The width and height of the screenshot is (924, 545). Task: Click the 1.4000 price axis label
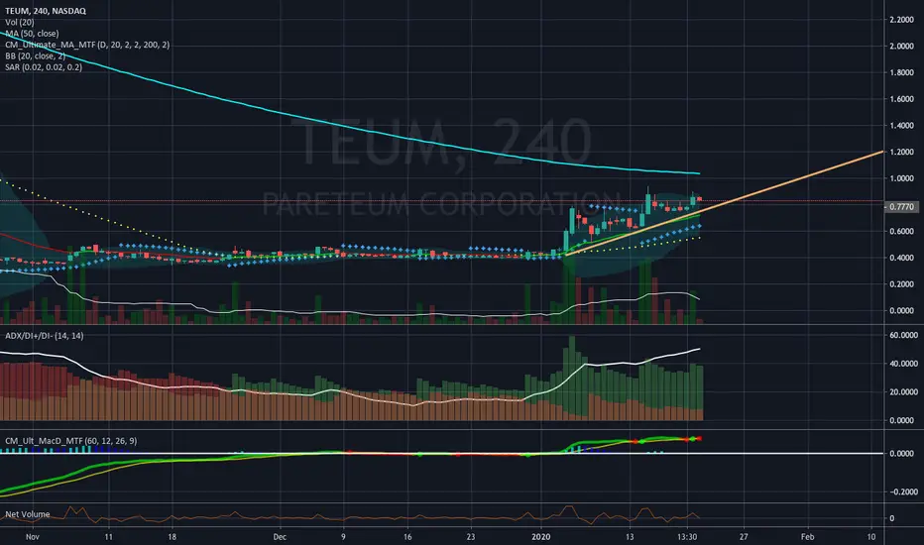(901, 126)
